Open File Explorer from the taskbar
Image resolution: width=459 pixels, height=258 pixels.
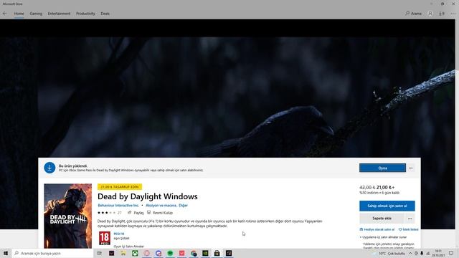[x=123, y=253]
